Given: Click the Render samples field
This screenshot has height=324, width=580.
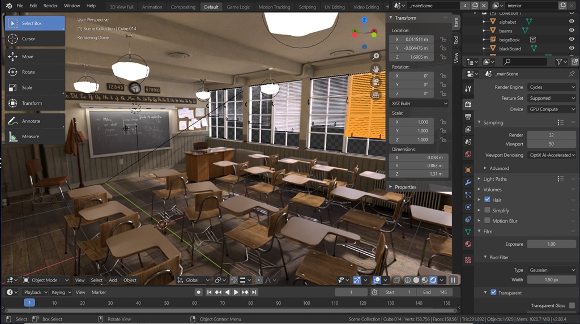Looking at the screenshot, I should (551, 135).
